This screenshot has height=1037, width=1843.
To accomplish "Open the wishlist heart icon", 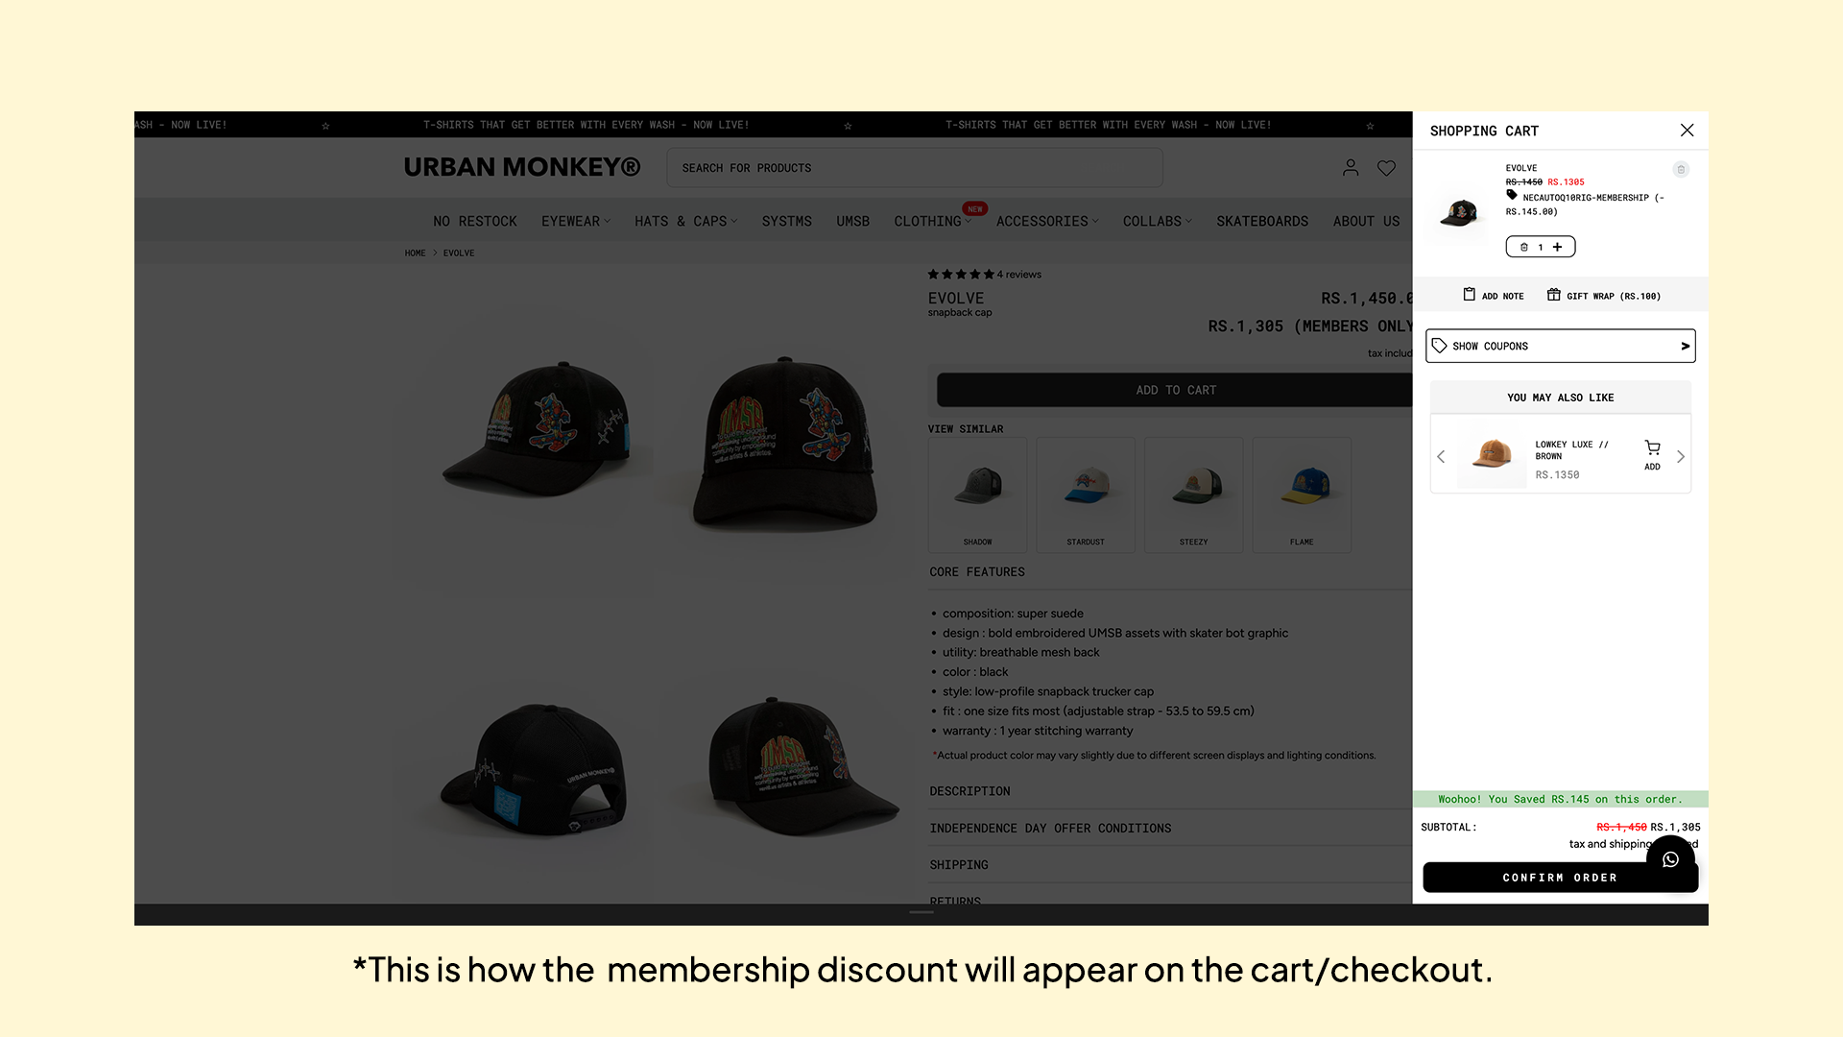I will coord(1386,168).
